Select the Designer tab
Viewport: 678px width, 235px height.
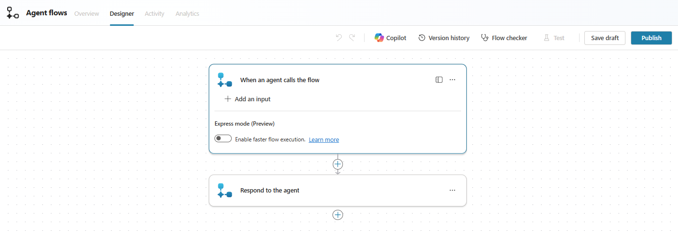(x=122, y=13)
